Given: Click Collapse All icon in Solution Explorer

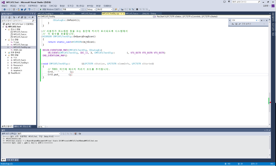Looking at the screenshot, I should pos(22,17).
